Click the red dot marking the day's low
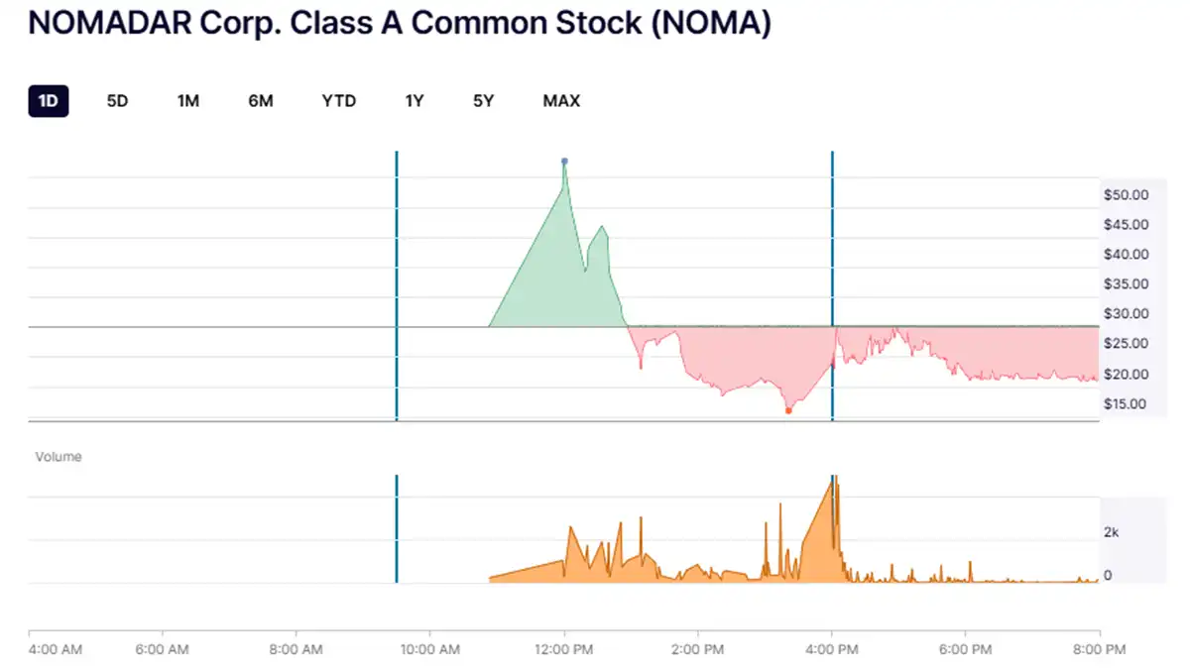 tap(788, 408)
